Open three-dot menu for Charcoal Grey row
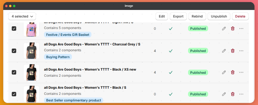Viewport: 258px width, 105px height. click(x=241, y=51)
